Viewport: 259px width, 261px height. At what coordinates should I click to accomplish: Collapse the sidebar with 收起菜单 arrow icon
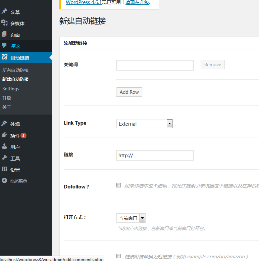(4, 181)
